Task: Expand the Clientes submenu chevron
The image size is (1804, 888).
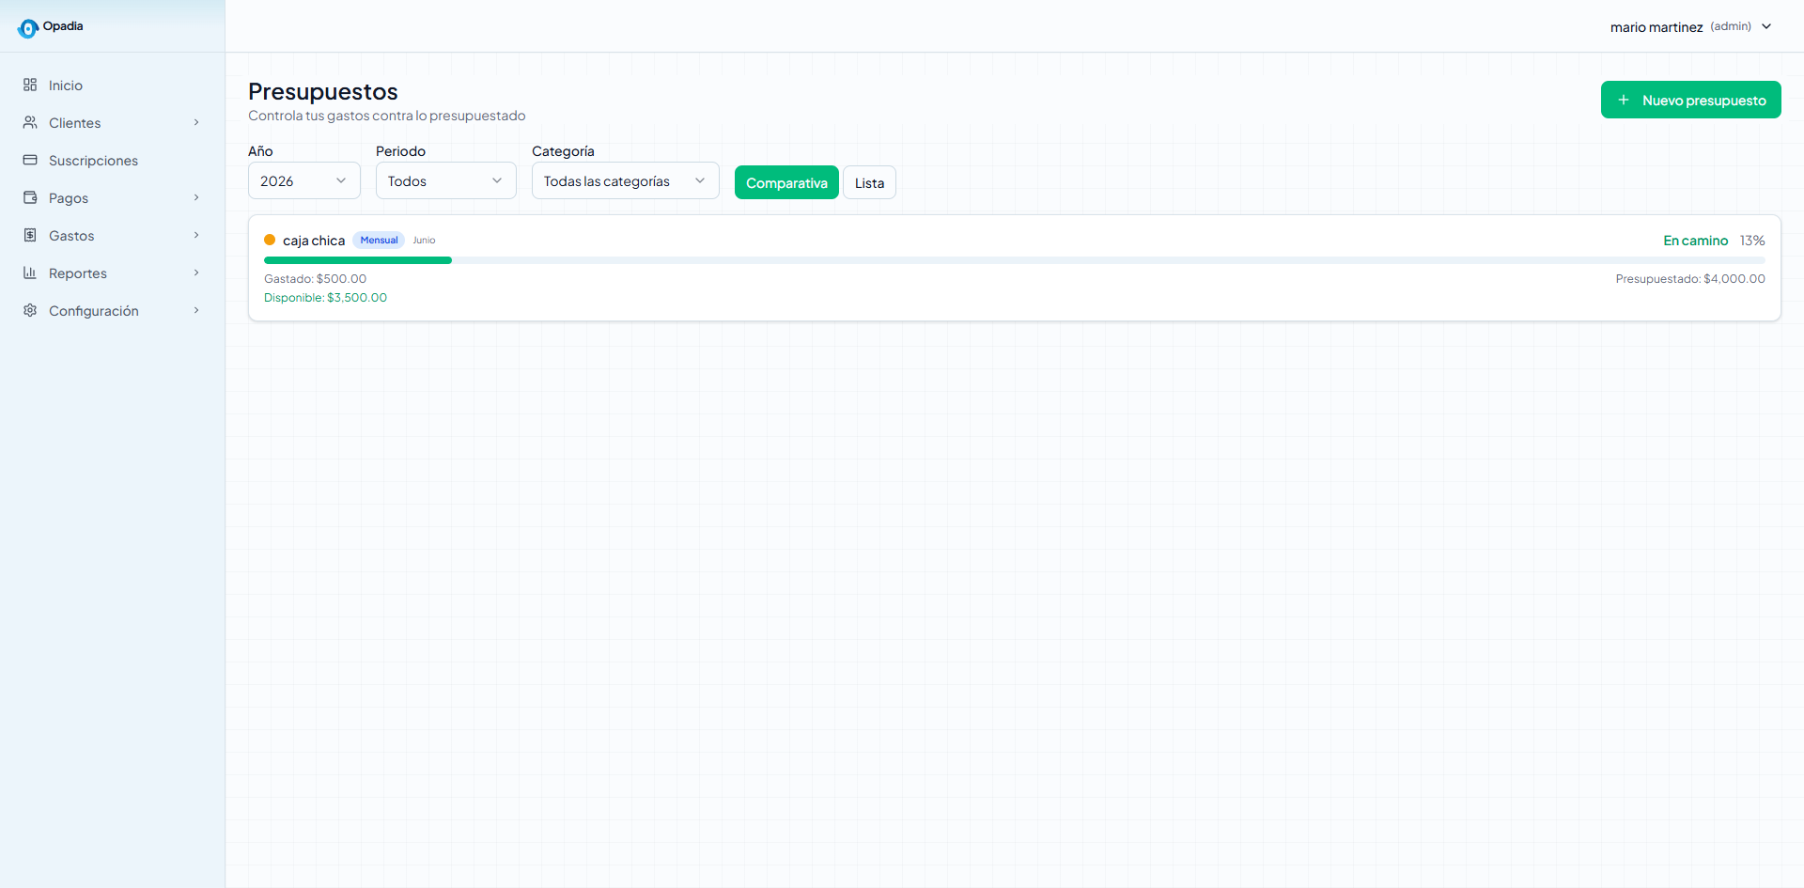Action: pos(196,122)
